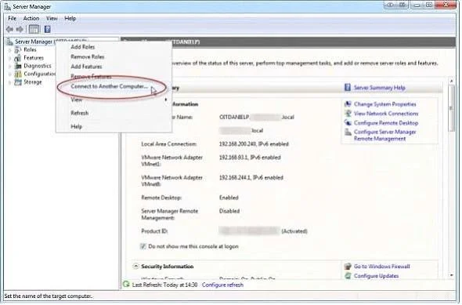Expand the Roles tree node
Viewport: 462px width, 305px height.
pos(9,50)
